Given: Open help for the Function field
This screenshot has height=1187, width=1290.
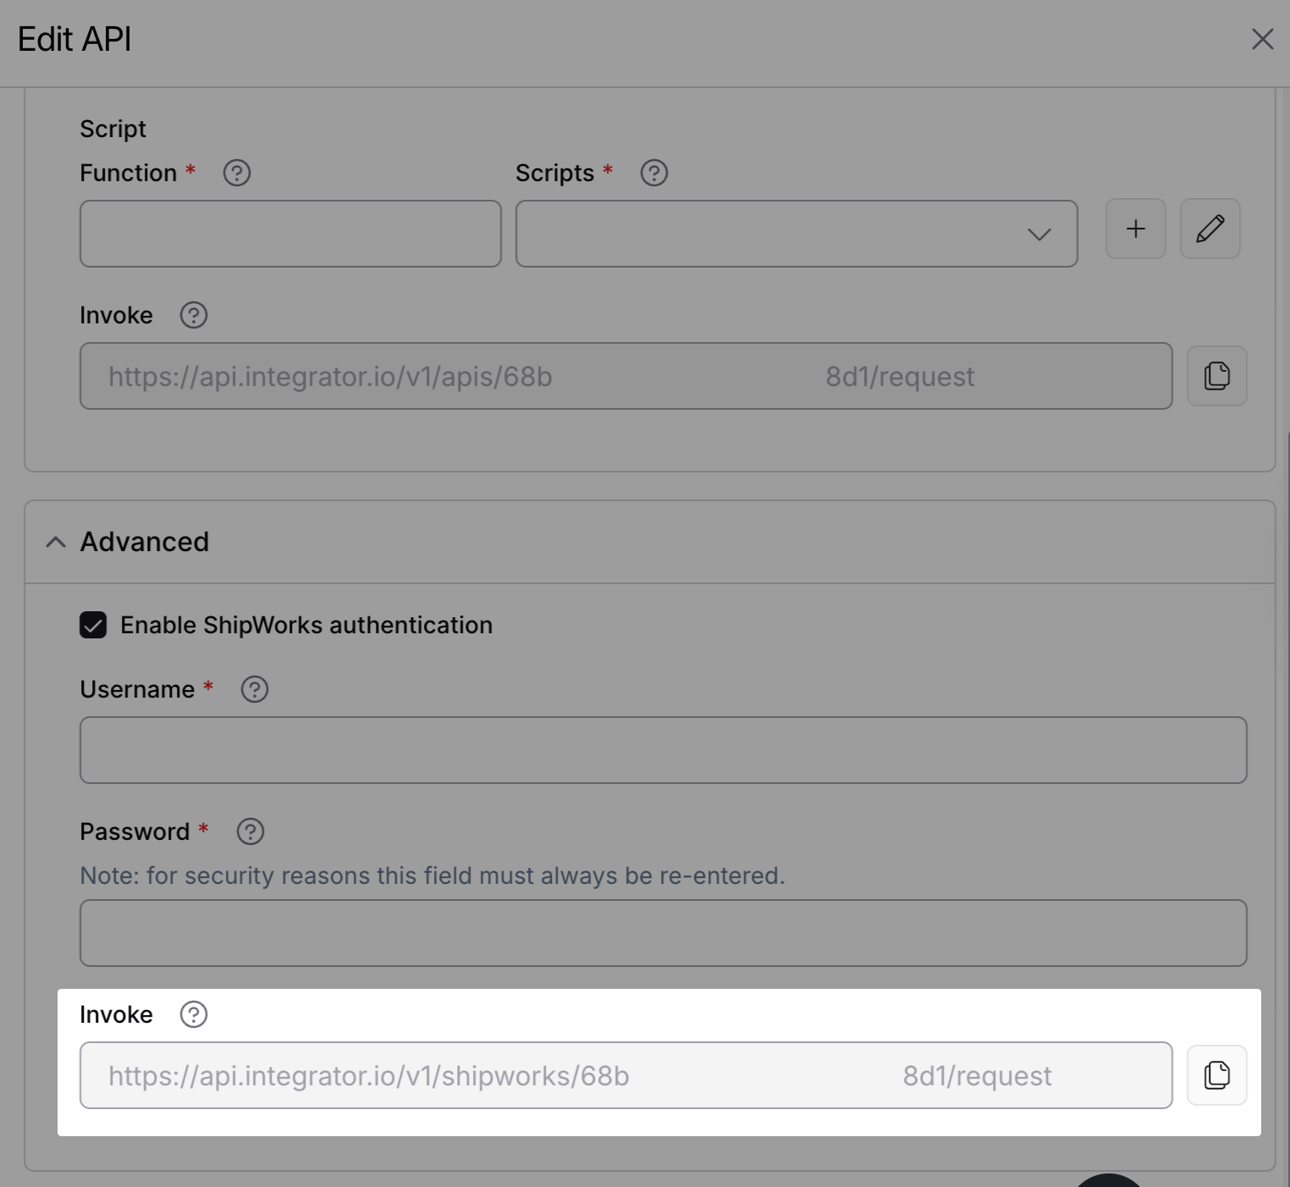Looking at the screenshot, I should [237, 173].
